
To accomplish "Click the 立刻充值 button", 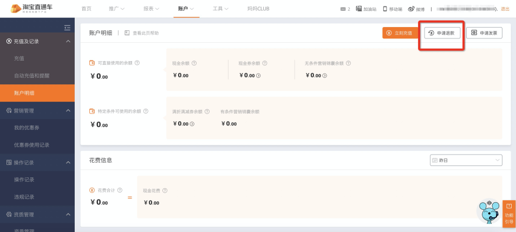I will (400, 33).
